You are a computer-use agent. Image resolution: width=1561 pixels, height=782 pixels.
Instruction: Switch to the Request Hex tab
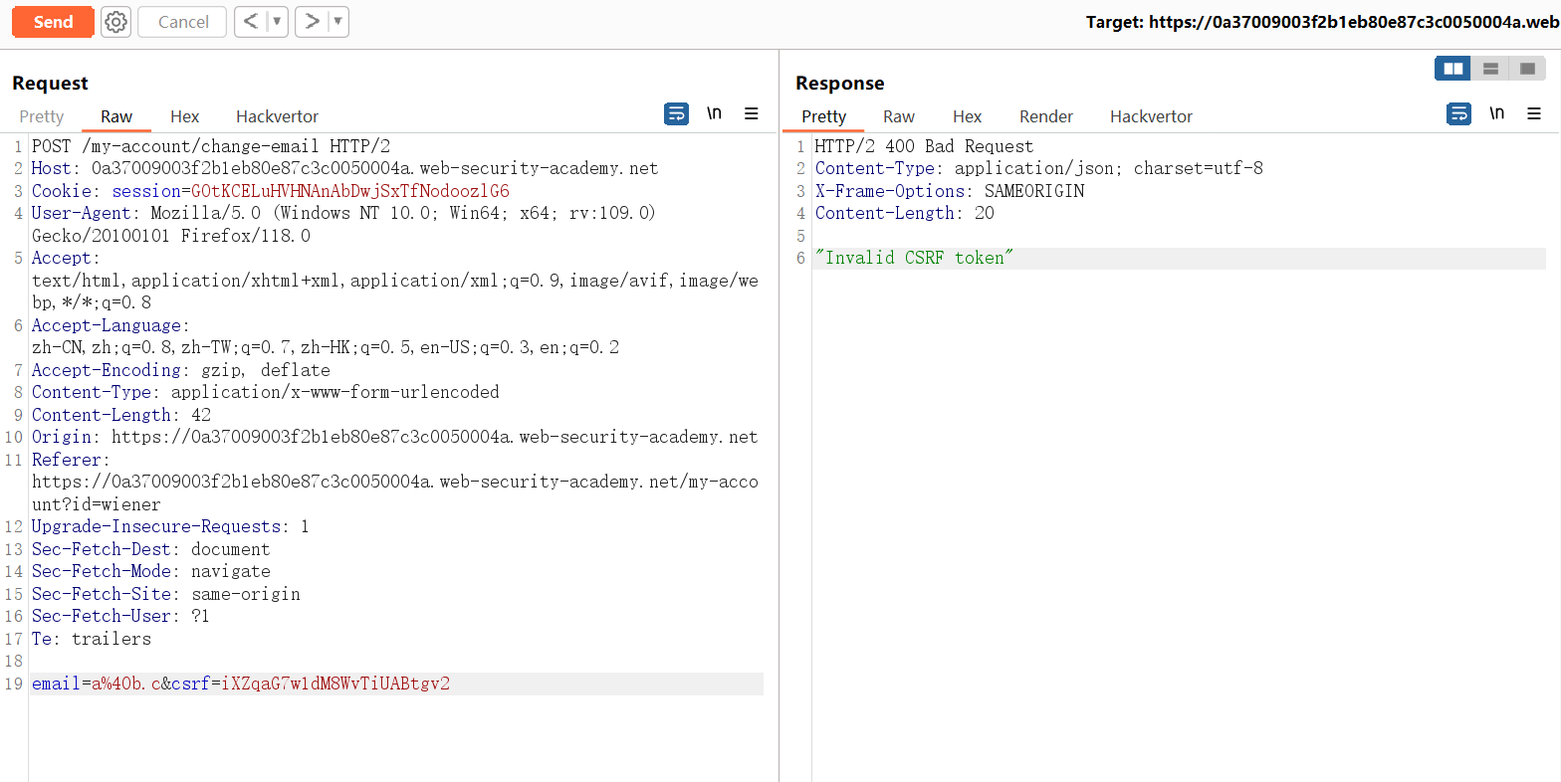184,116
